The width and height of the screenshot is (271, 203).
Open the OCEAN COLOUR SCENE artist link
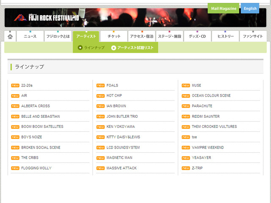(x=211, y=95)
